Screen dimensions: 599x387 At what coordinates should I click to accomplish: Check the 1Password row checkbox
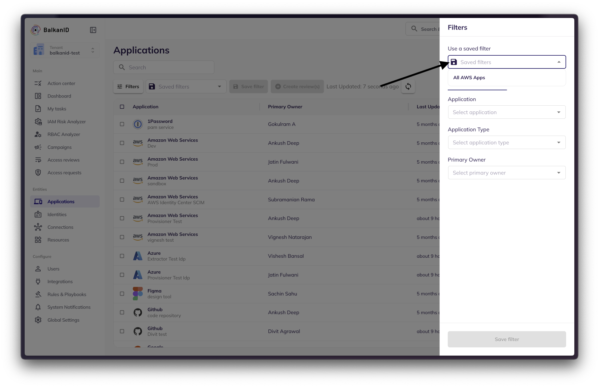[122, 124]
